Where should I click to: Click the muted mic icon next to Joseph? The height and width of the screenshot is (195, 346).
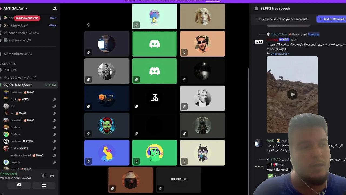(55, 162)
